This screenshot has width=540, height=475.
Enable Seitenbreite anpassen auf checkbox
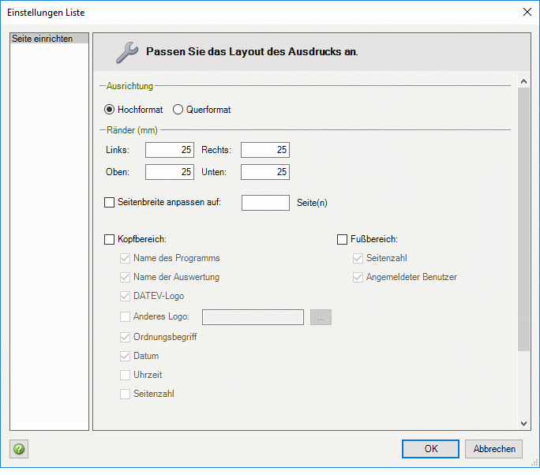(x=110, y=202)
